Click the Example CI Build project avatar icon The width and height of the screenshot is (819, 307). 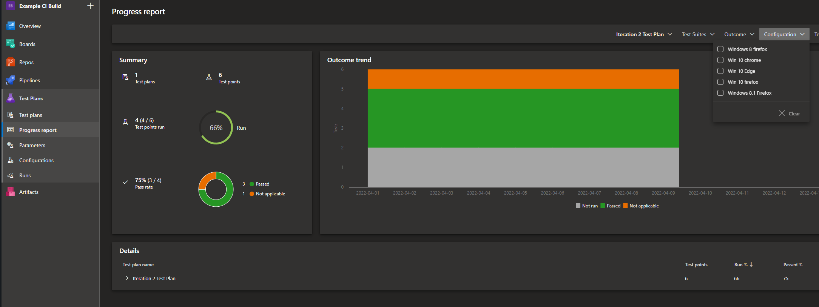tap(11, 6)
